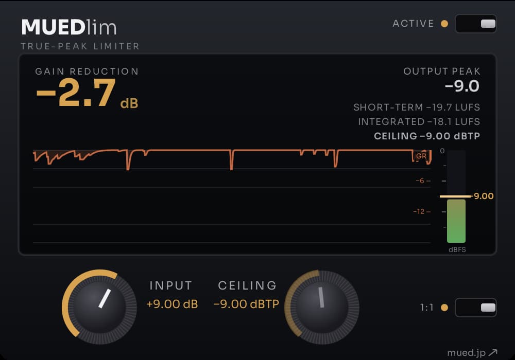Click the green dBFS output level meter
Viewport: 515px width, 360px height.
pos(456,221)
